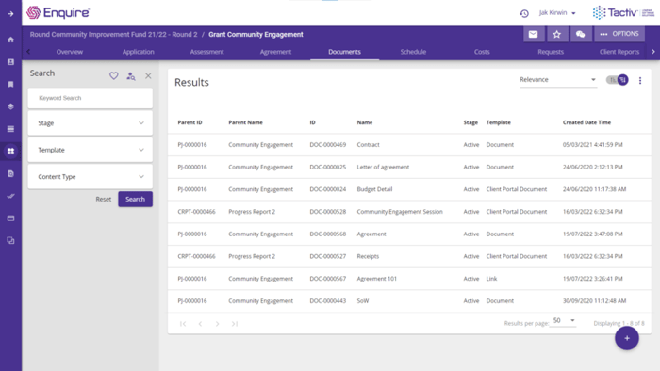Switch to the Client Reports tab
The width and height of the screenshot is (660, 371).
point(619,52)
